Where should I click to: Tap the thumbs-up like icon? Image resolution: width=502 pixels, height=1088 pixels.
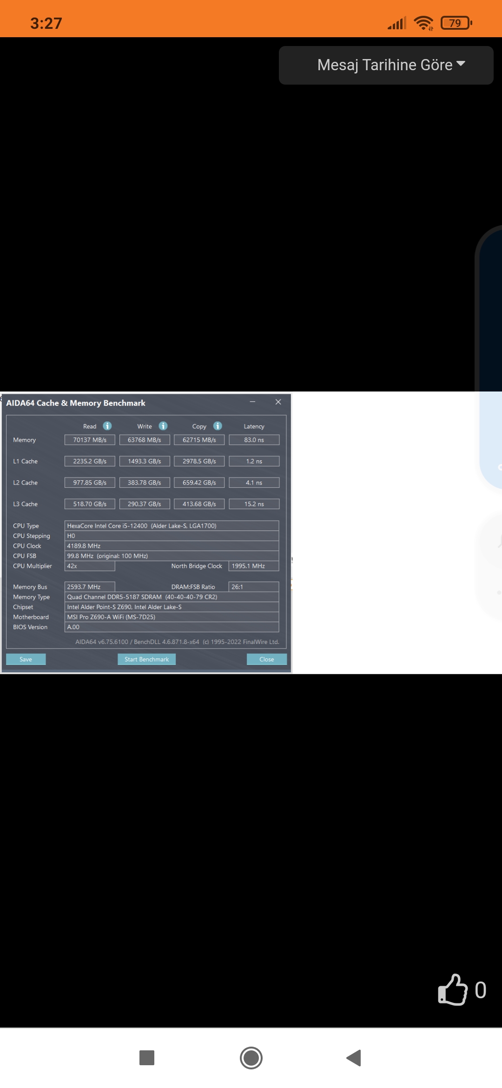click(453, 990)
